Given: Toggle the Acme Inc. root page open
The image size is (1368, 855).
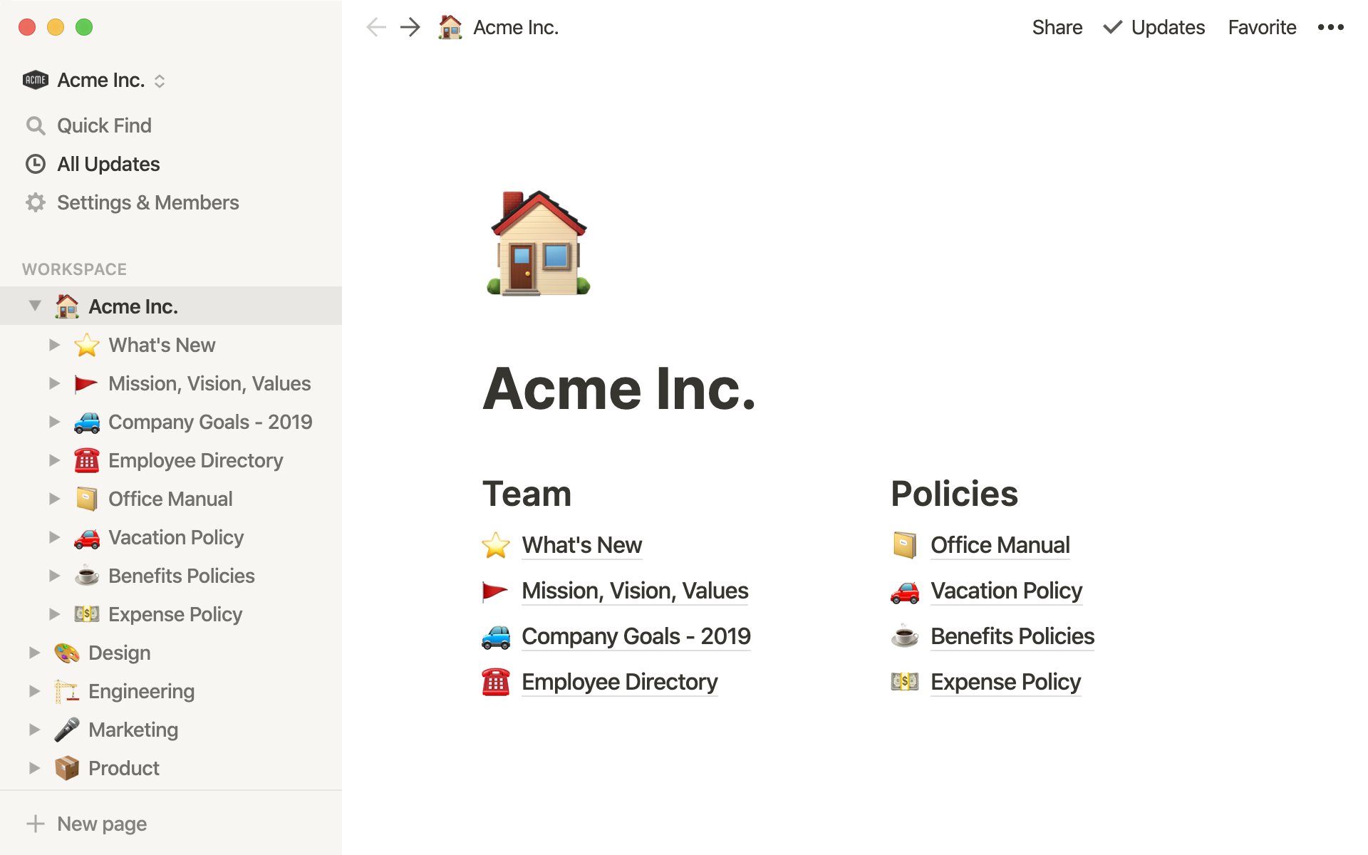Looking at the screenshot, I should tap(34, 306).
